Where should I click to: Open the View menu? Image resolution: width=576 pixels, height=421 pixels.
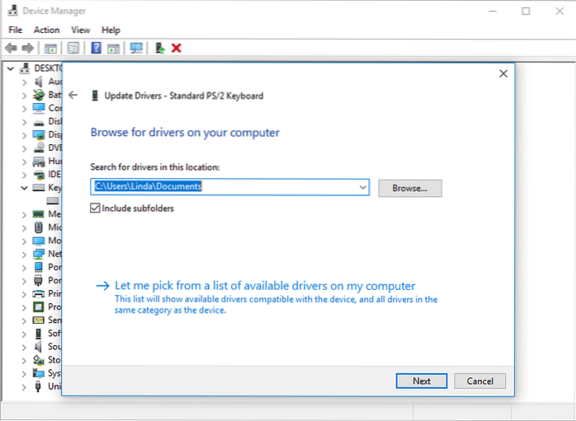click(x=81, y=30)
